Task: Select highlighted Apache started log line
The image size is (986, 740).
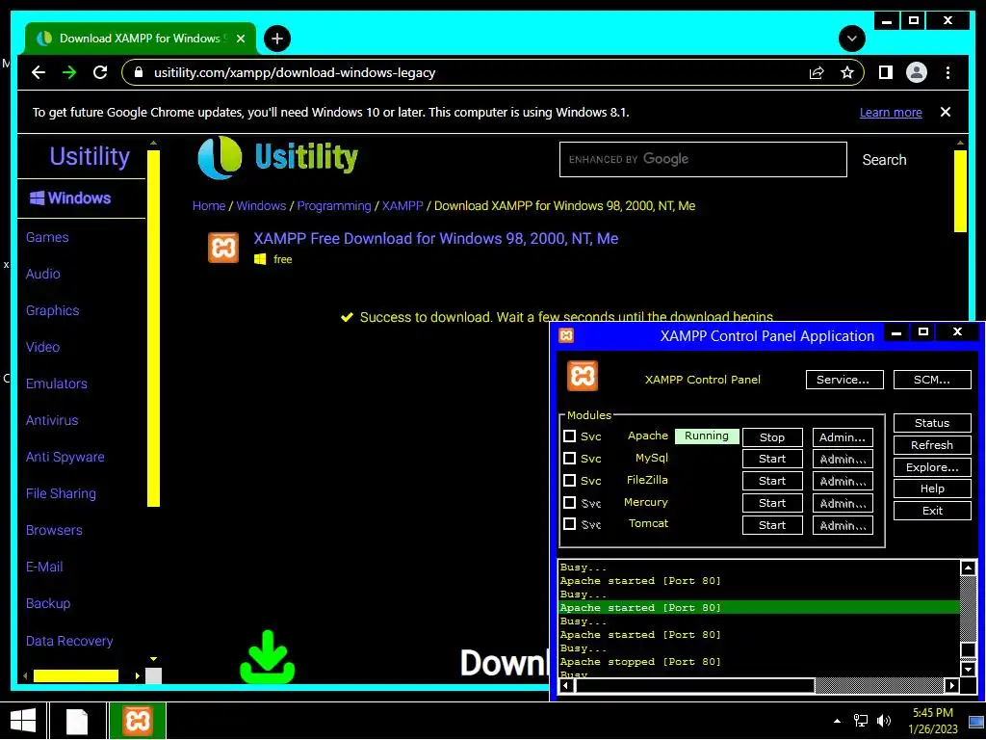Action: pyautogui.click(x=759, y=607)
